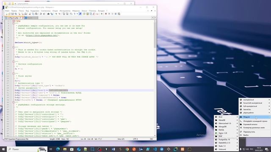Open the Опции menu in Notepad++

tap(55, 11)
